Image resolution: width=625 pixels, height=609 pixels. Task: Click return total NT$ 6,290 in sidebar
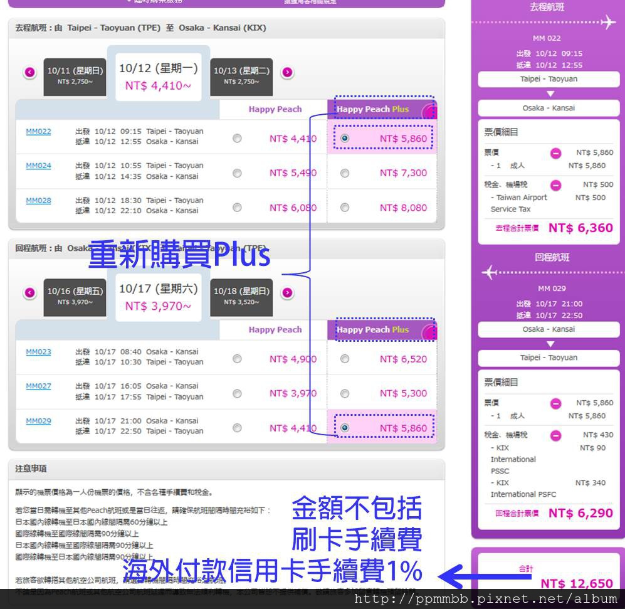[x=580, y=513]
